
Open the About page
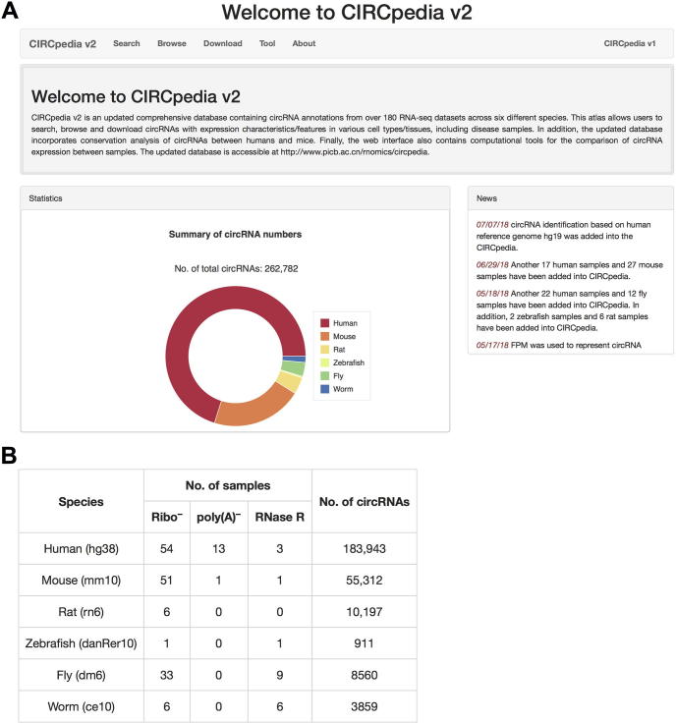tap(304, 43)
